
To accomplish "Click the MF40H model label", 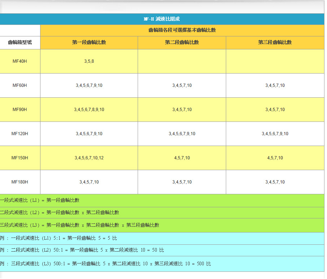I will pyautogui.click(x=20, y=61).
